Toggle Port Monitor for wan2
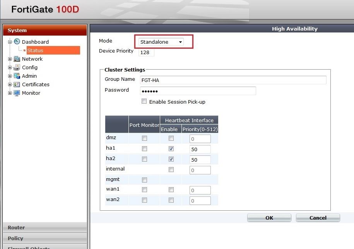The image size is (354, 249). pyautogui.click(x=144, y=200)
